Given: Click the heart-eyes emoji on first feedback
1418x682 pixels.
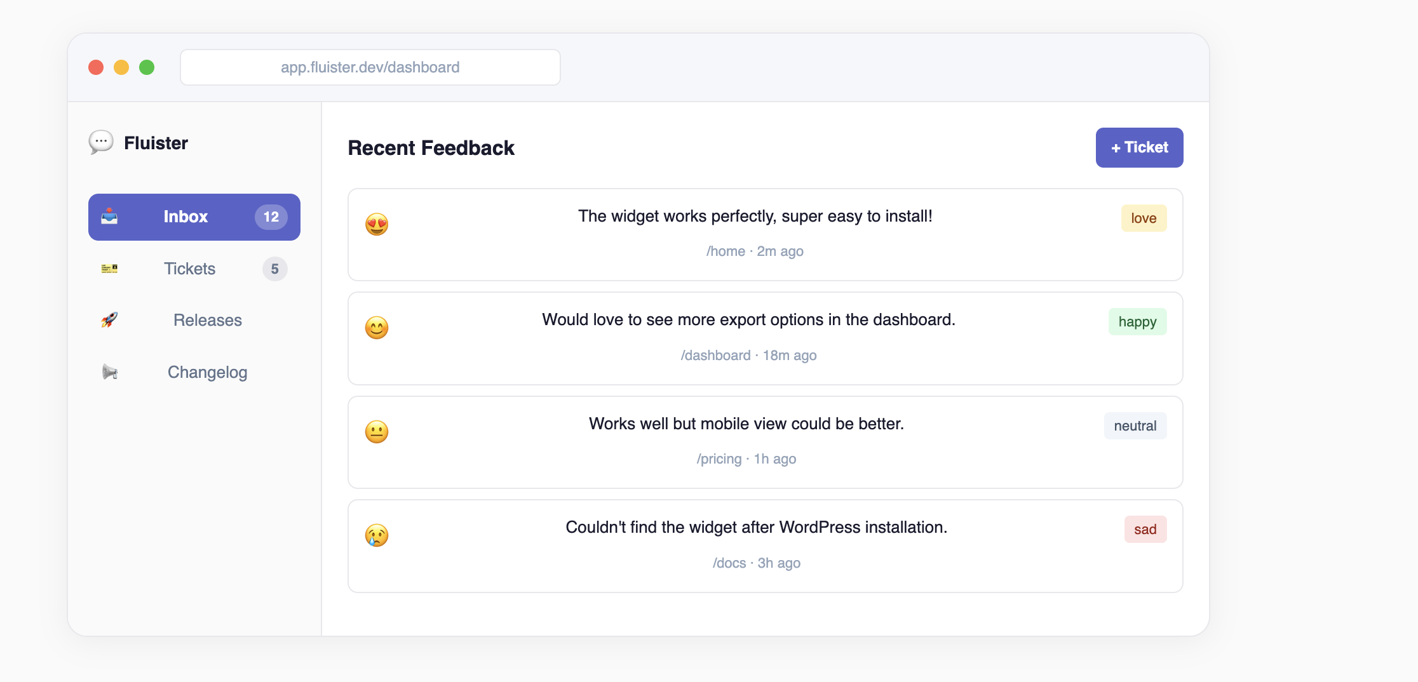Looking at the screenshot, I should [377, 224].
